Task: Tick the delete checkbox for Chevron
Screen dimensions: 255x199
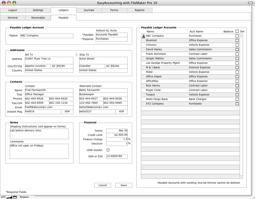Action: pos(237,45)
